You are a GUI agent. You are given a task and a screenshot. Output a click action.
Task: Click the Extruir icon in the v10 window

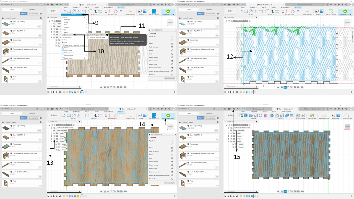[245, 115]
